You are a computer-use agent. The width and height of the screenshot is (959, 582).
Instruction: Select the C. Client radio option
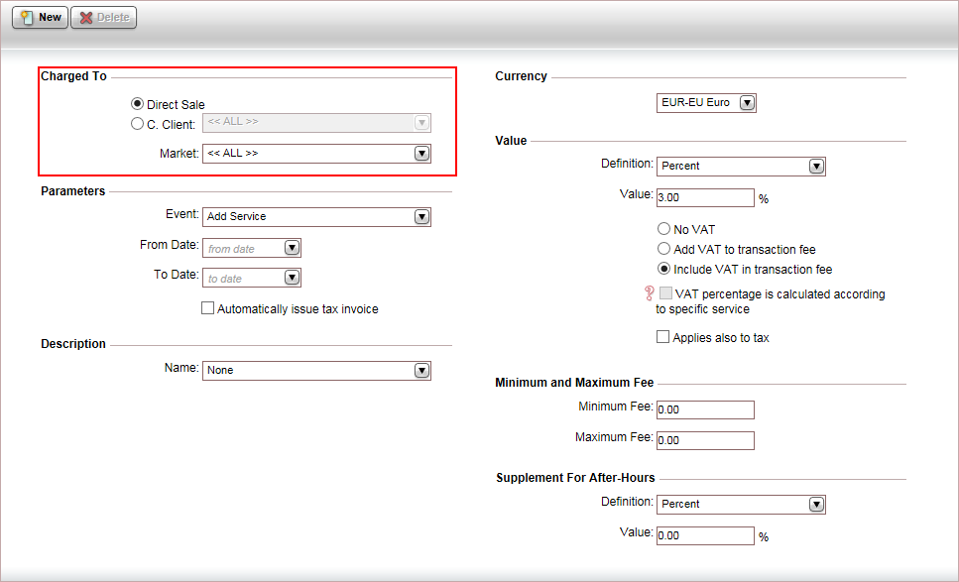(x=137, y=124)
